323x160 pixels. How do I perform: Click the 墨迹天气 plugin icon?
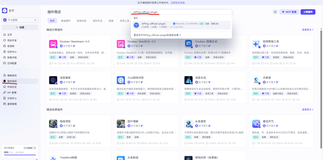[256, 124]
